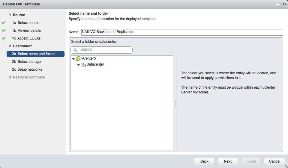Select step 1b Review details
The image size is (288, 168).
click(x=26, y=31)
